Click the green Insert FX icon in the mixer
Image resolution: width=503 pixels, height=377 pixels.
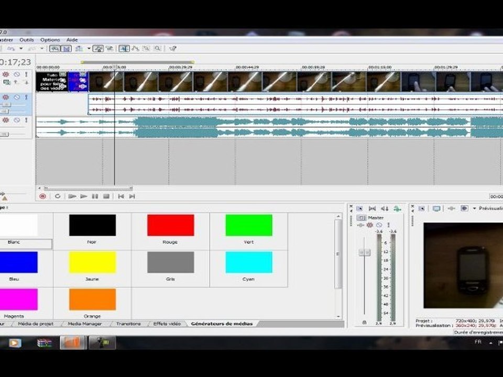pos(397,209)
